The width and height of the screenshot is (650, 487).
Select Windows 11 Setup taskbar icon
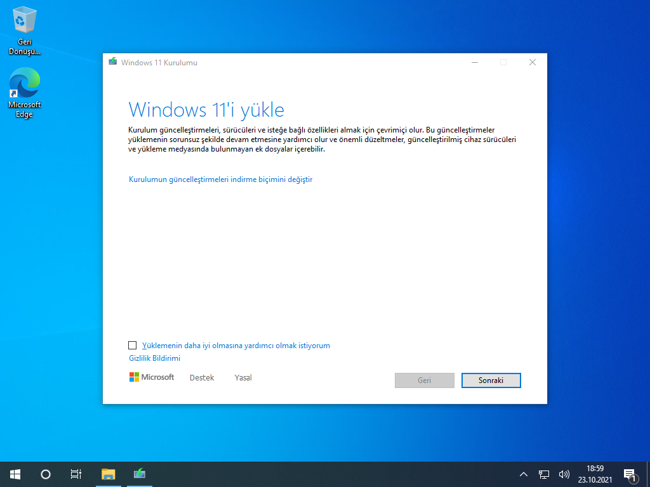tap(139, 474)
